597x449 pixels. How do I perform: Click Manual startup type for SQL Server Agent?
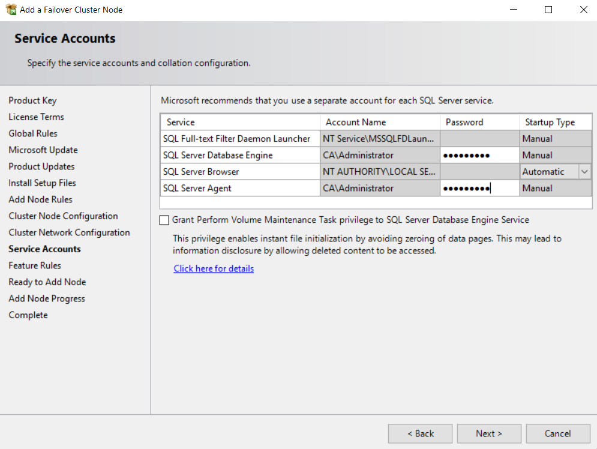(556, 188)
